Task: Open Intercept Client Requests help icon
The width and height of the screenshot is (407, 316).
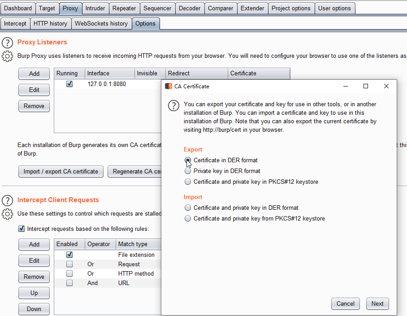Action: click(x=7, y=200)
